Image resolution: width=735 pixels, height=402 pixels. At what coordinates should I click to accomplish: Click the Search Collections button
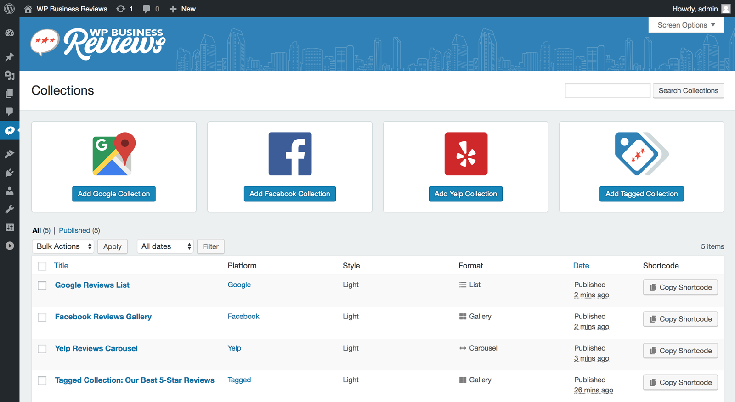point(689,90)
